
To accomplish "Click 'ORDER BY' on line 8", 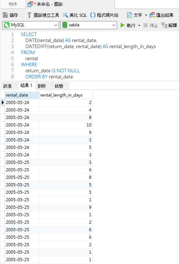I will pyautogui.click(x=37, y=77).
